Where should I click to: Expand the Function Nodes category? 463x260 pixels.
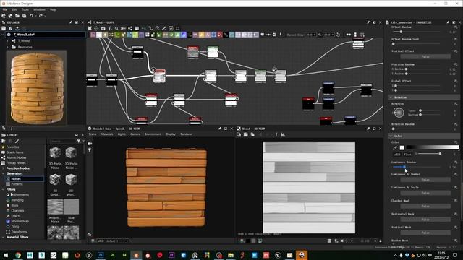[3, 168]
